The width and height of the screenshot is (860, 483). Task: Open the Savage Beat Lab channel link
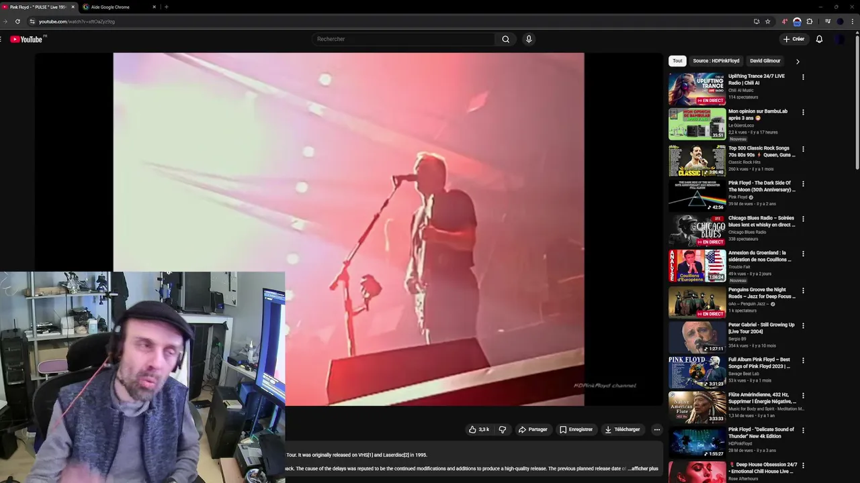[x=744, y=374]
